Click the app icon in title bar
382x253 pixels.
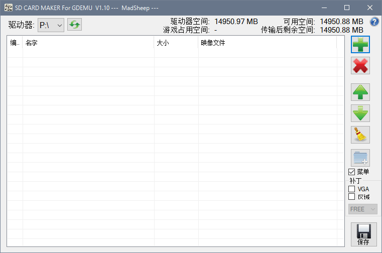(9, 8)
